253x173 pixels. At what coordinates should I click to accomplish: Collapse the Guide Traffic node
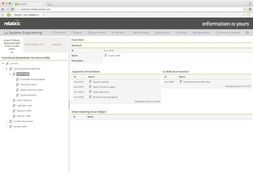[10, 74]
